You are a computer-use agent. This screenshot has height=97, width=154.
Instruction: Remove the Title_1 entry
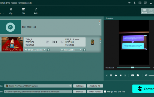[x=100, y=39]
